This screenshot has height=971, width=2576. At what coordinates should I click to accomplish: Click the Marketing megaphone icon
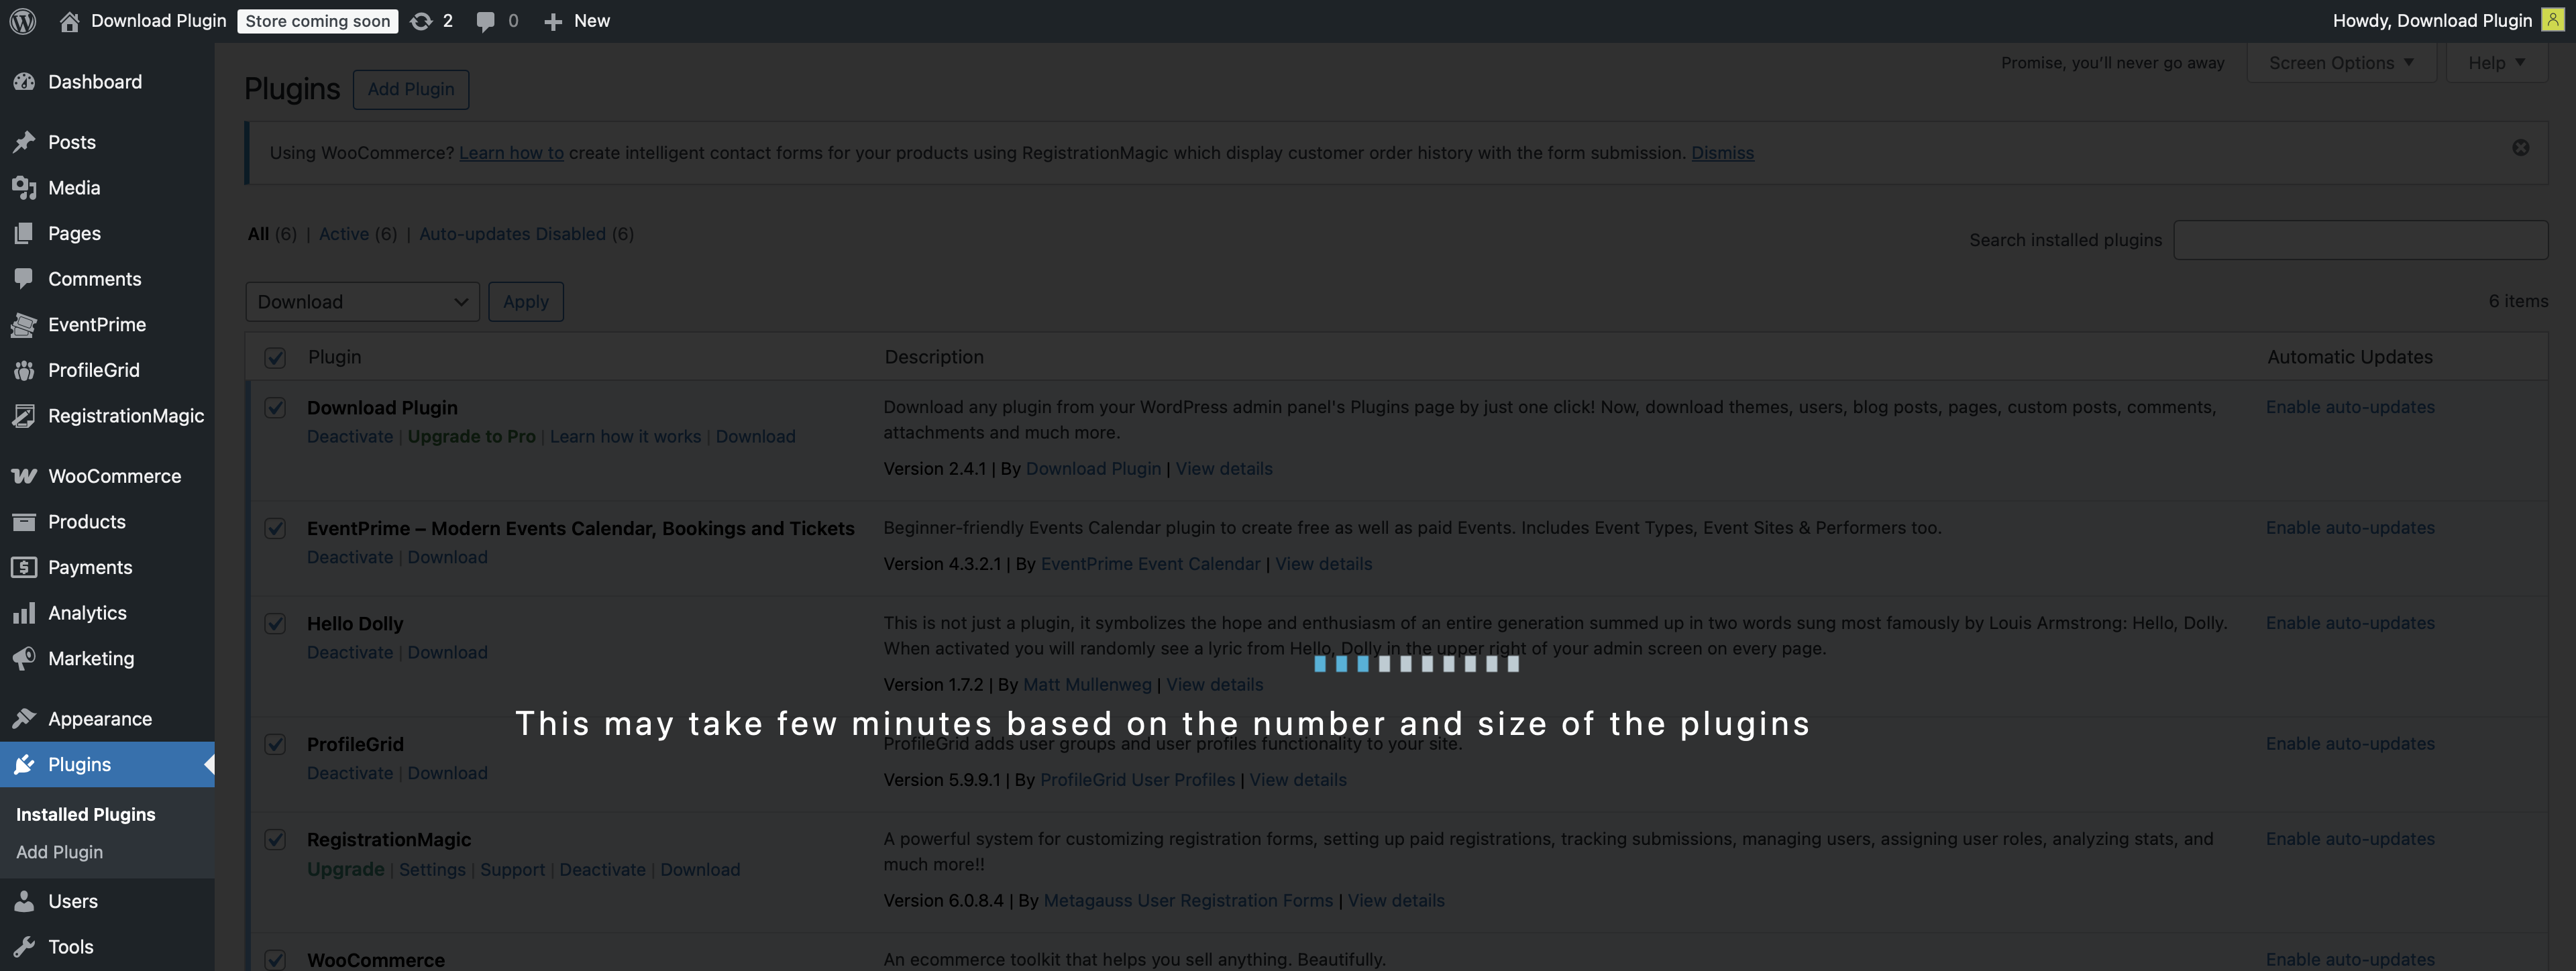24,658
